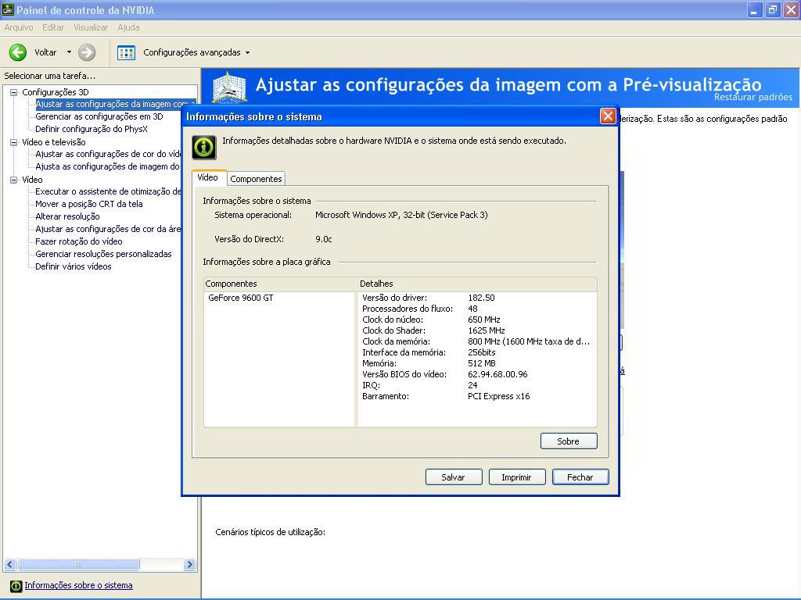Click the video BIOS version 62.94.68.00.96
The image size is (801, 600).
tap(497, 374)
